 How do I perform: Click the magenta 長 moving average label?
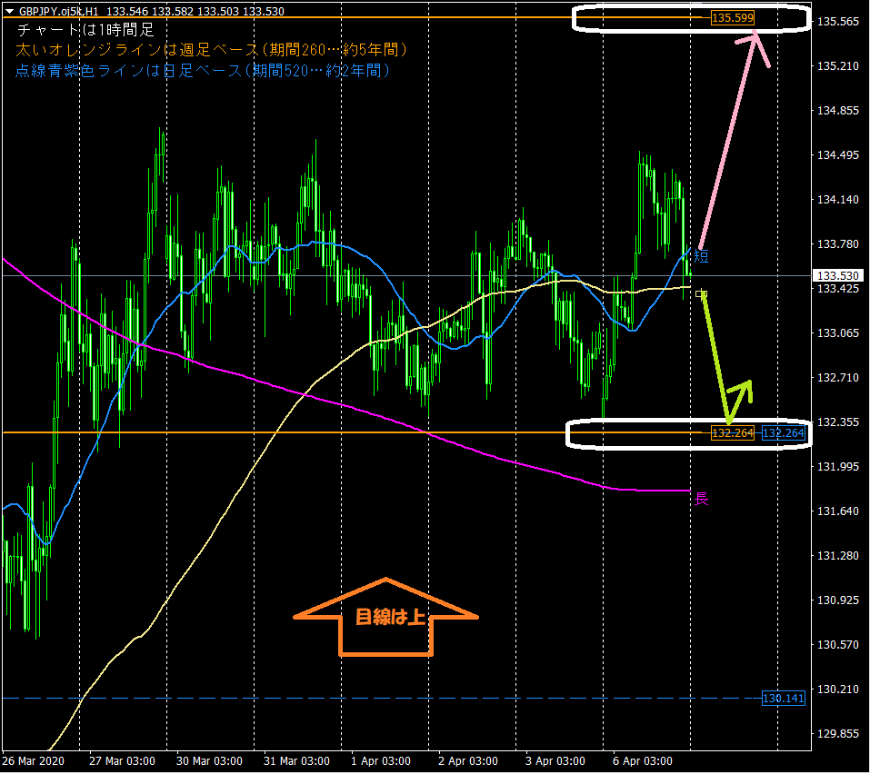coord(701,499)
